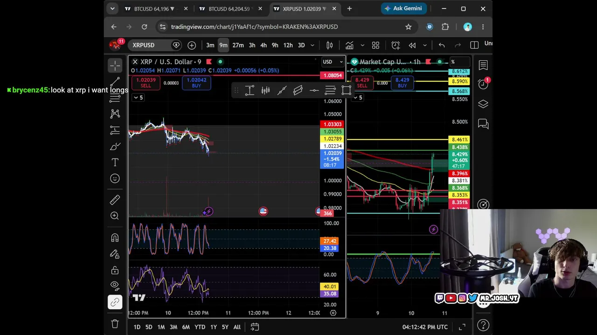Expand the timeframe interval dropdown
The image size is (597, 335).
[312, 45]
